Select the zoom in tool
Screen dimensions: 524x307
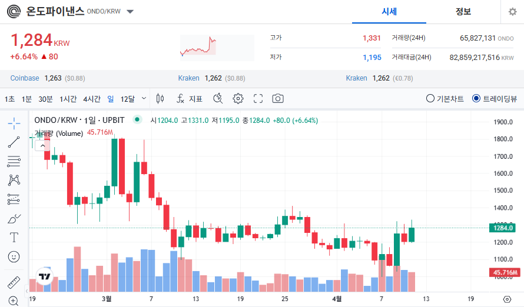coord(14,301)
